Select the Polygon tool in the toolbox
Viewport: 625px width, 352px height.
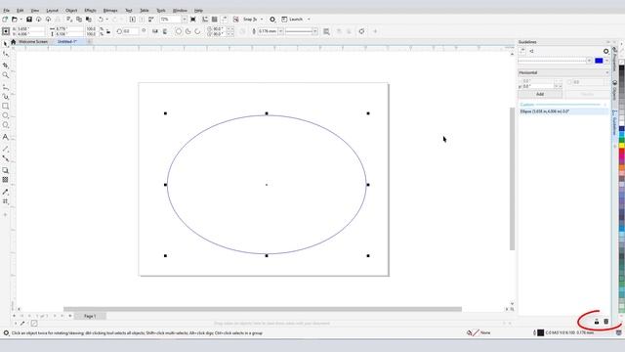point(6,125)
